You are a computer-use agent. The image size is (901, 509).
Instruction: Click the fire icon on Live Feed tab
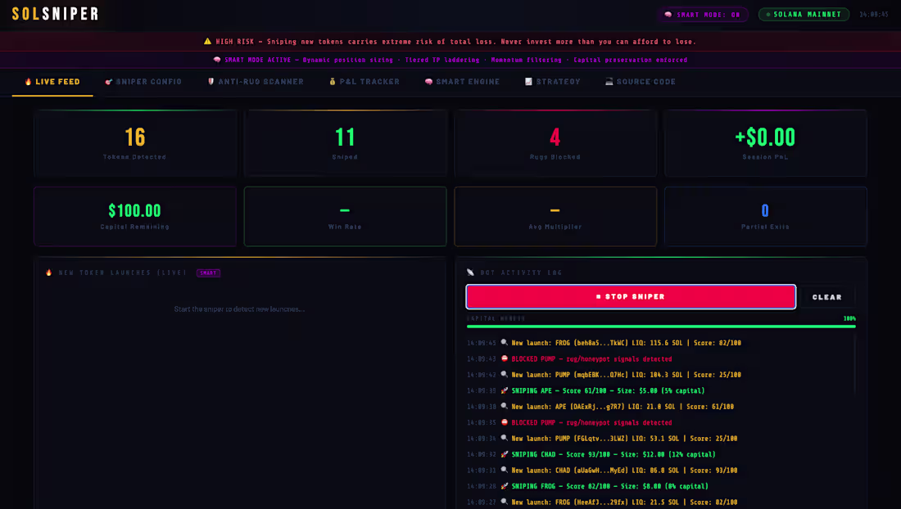point(28,82)
